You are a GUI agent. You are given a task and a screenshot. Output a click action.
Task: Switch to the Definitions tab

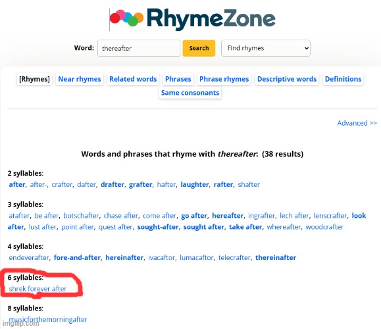pyautogui.click(x=343, y=79)
